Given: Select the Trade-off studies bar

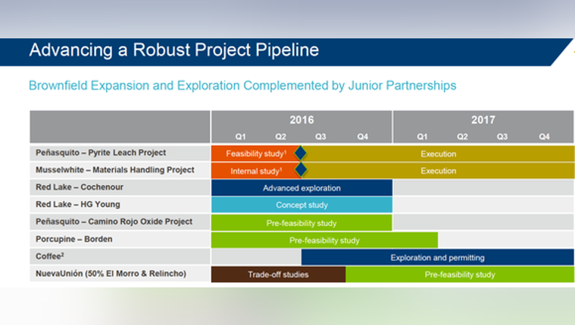Looking at the screenshot, I should click(x=278, y=275).
